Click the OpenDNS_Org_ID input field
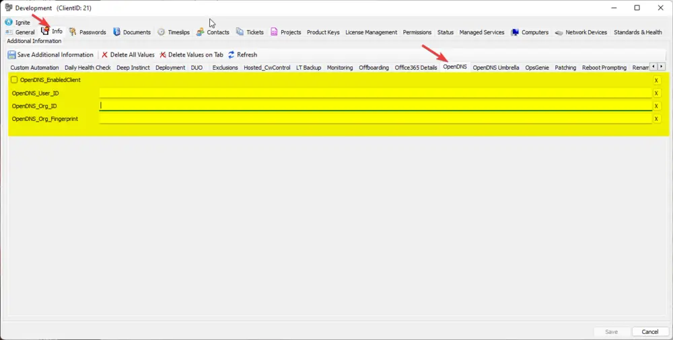Viewport: 673px width, 340px height. [376, 106]
